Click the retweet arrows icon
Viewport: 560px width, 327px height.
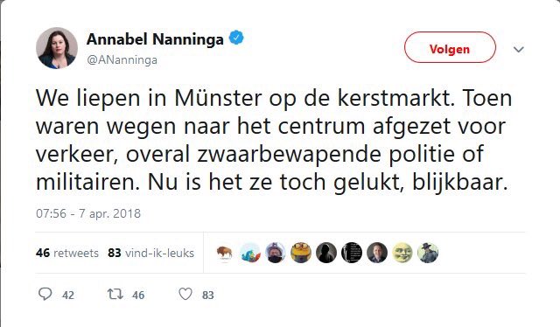coord(115,294)
